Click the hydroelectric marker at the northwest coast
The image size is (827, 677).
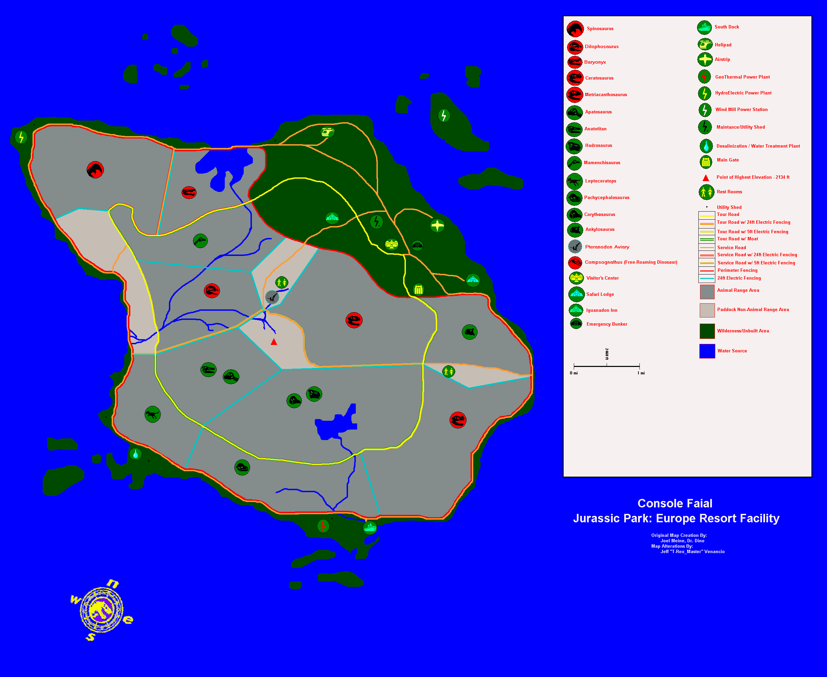click(x=21, y=137)
